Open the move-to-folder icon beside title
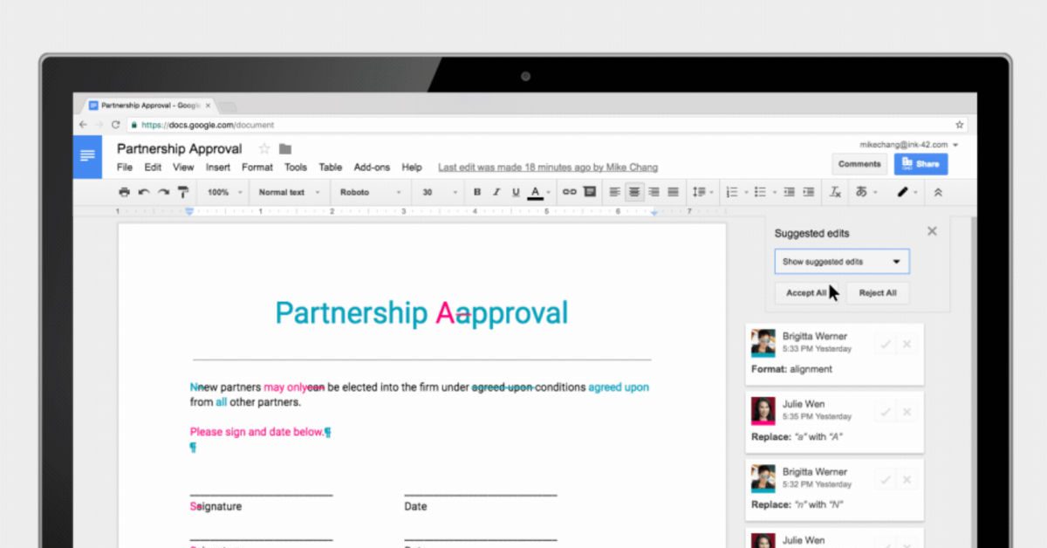Viewport: 1047px width, 548px height. tap(285, 148)
